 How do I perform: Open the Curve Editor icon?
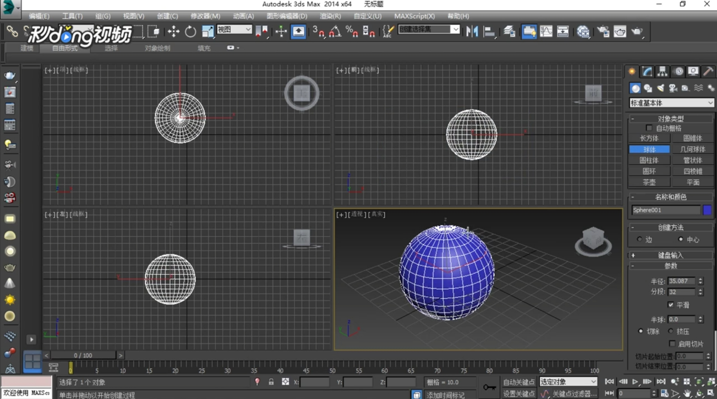coord(546,32)
